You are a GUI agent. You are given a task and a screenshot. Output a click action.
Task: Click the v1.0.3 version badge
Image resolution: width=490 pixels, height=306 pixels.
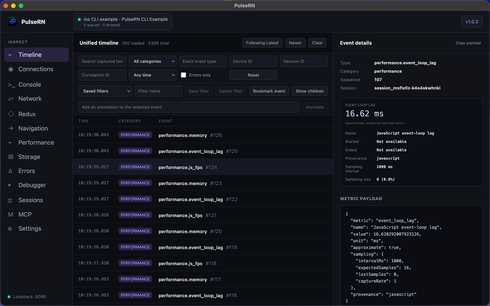coord(472,22)
